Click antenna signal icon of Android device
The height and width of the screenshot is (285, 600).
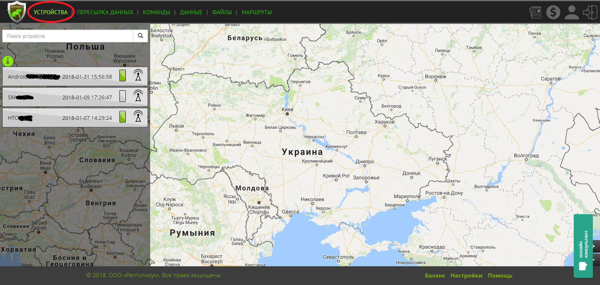[x=138, y=75]
